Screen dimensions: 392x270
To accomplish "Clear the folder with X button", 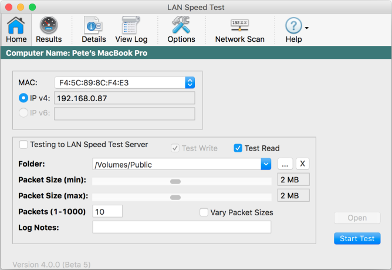I will (x=302, y=164).
